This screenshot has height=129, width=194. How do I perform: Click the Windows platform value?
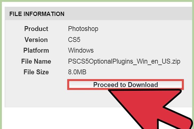(81, 50)
